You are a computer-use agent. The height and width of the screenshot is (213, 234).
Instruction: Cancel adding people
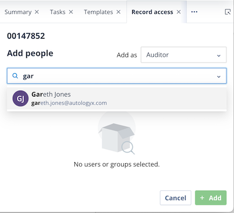point(175,198)
